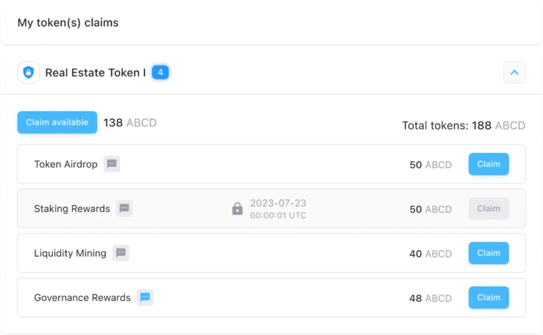Select the Staking Rewards row label
543x335 pixels.
(72, 209)
